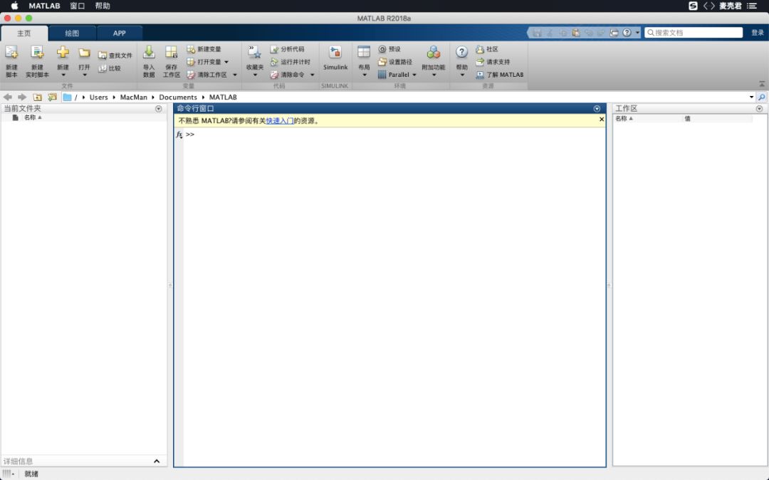Go forward using the right arrow
This screenshot has width=769, height=480.
point(22,97)
